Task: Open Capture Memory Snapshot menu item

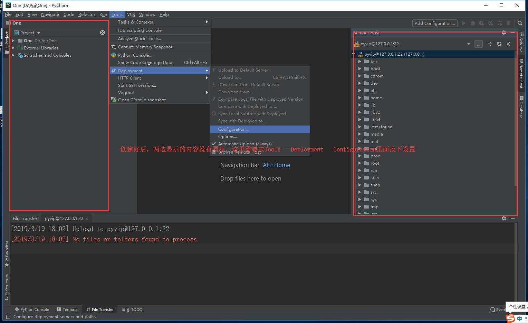Action: [x=160, y=47]
